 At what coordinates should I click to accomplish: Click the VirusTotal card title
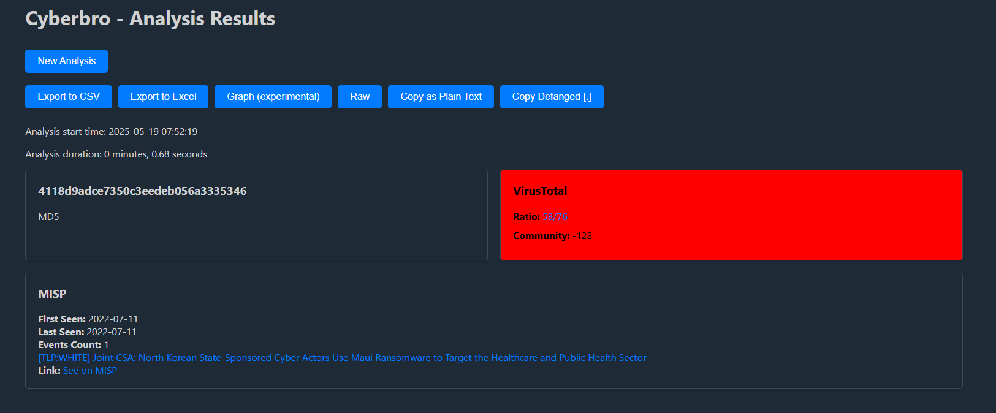click(540, 191)
